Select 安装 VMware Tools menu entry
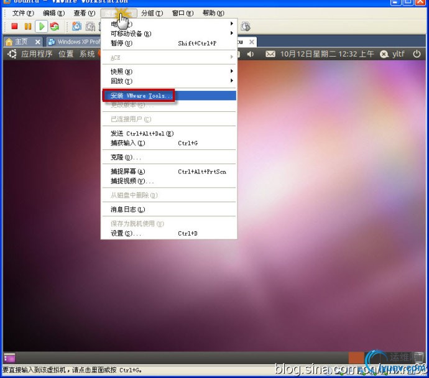This screenshot has width=429, height=378. (169, 96)
